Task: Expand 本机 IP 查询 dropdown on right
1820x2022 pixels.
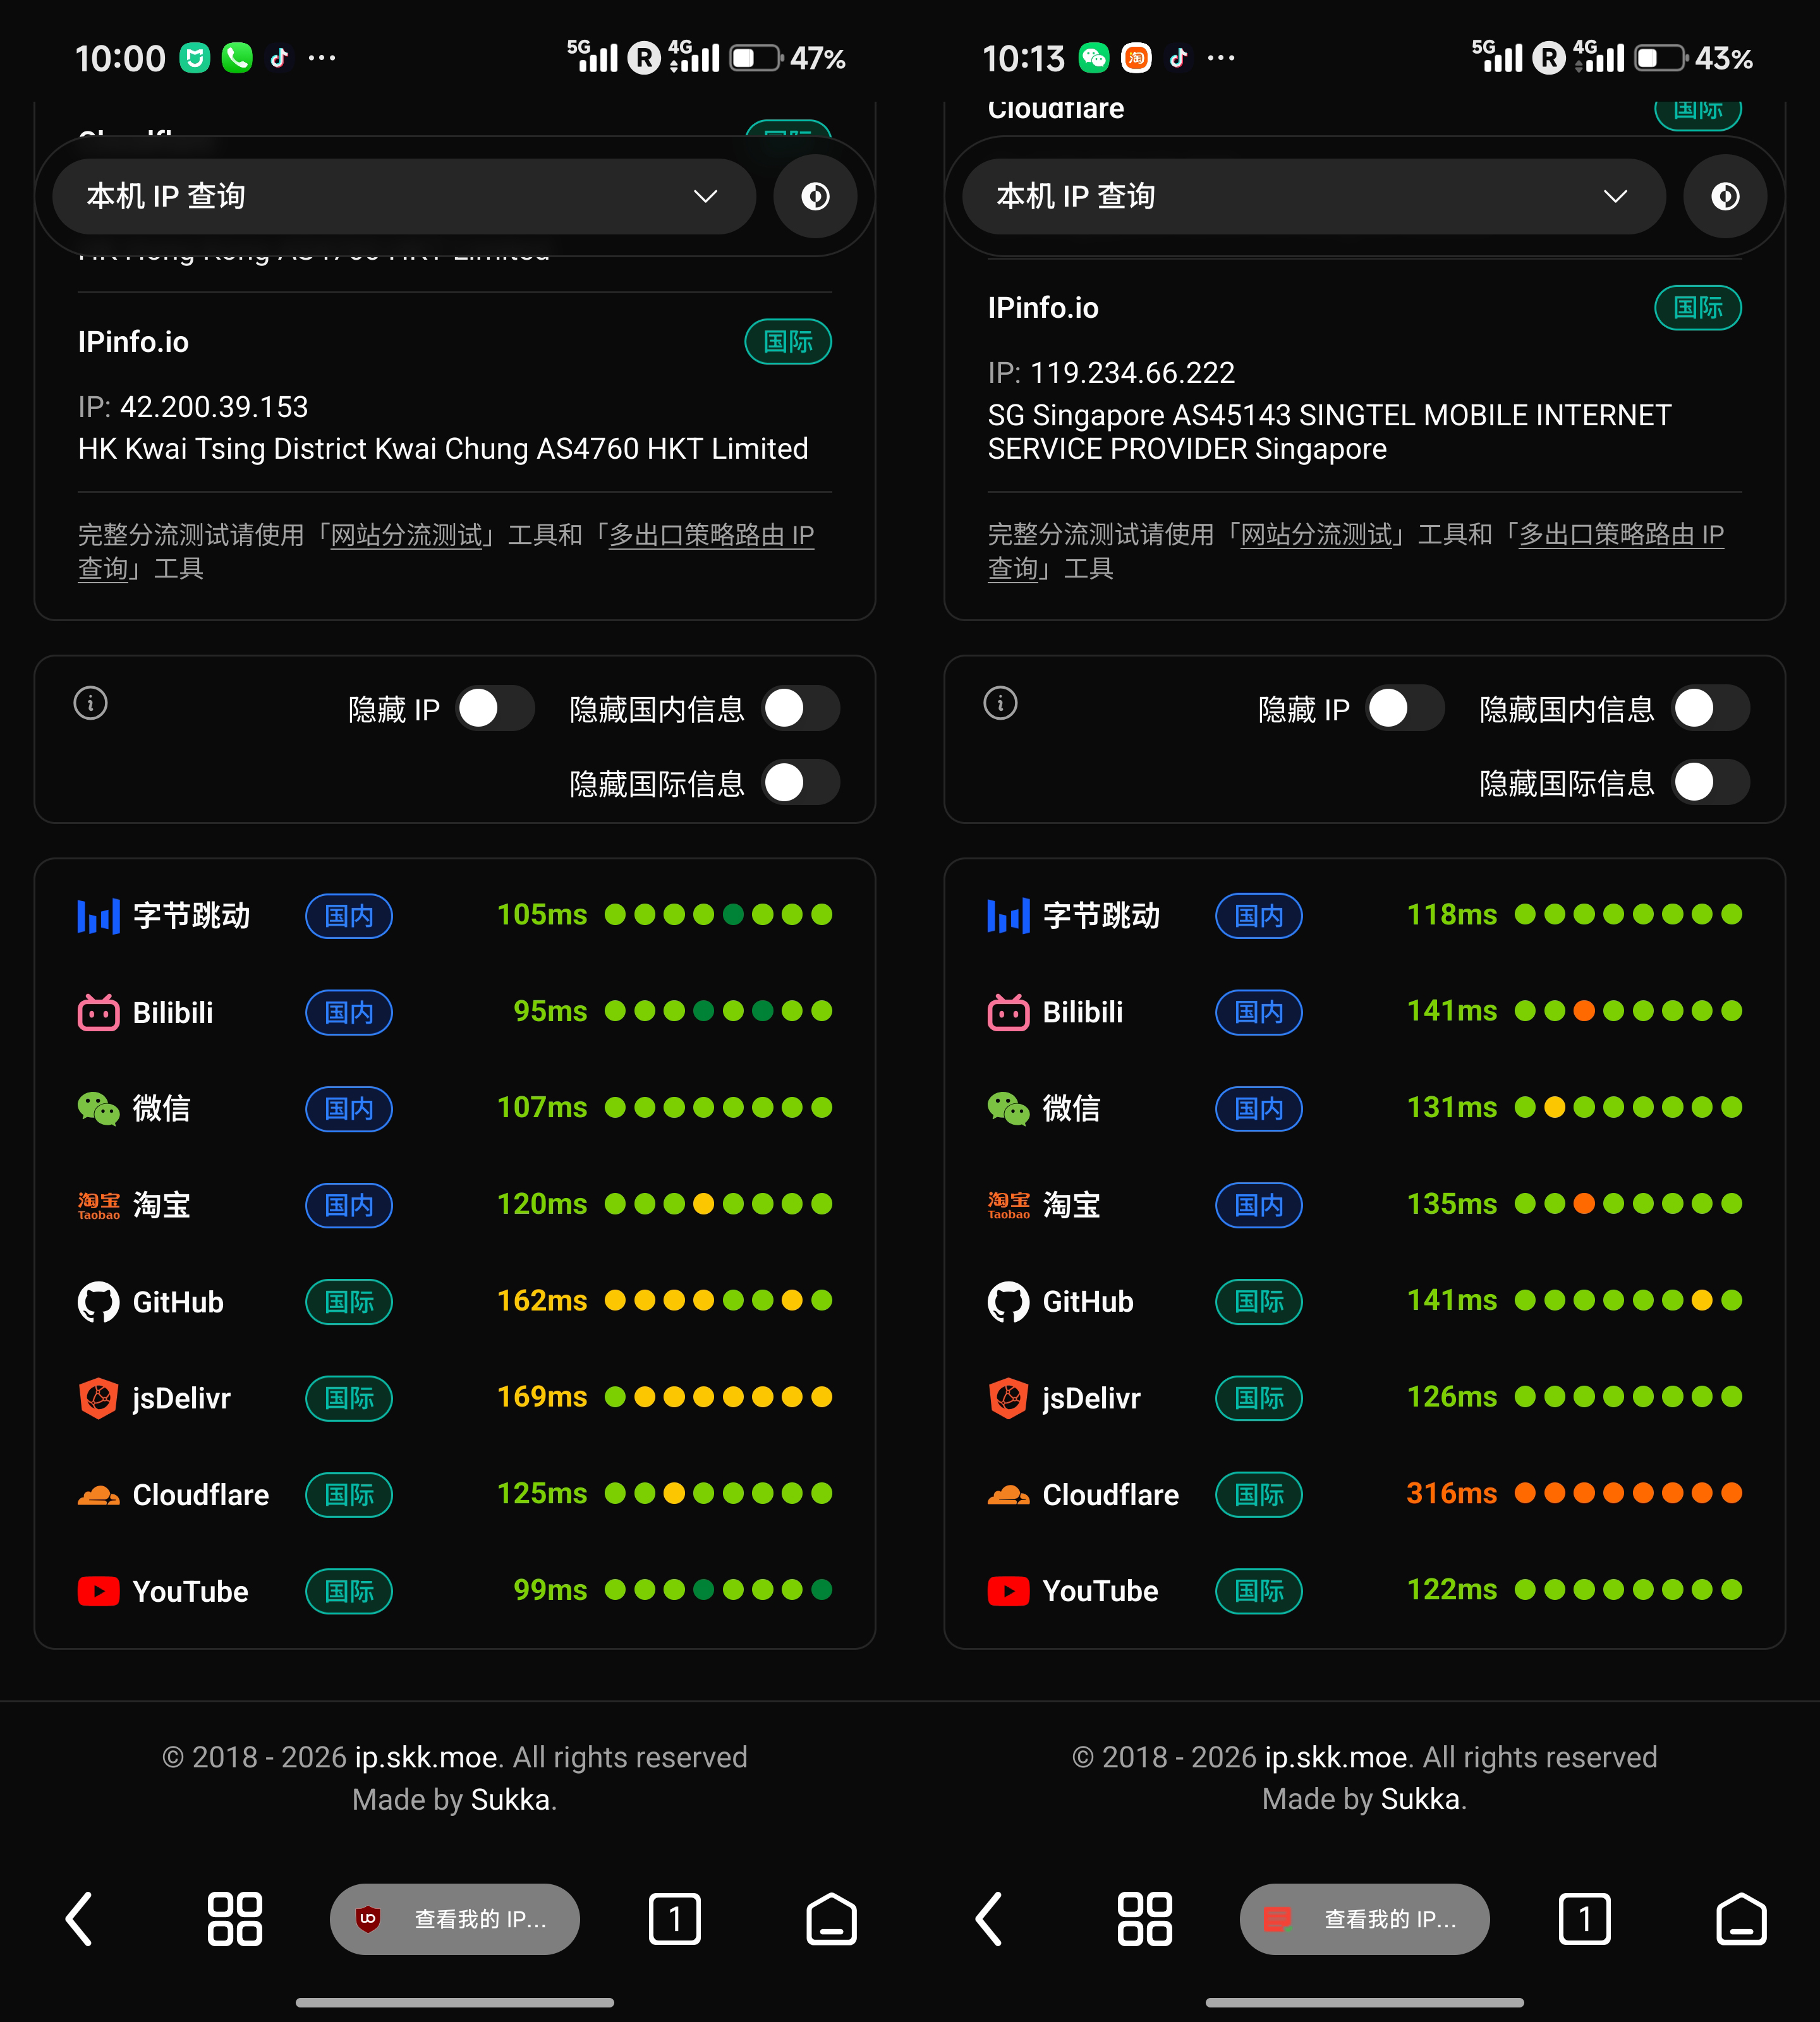Action: pos(1313,196)
